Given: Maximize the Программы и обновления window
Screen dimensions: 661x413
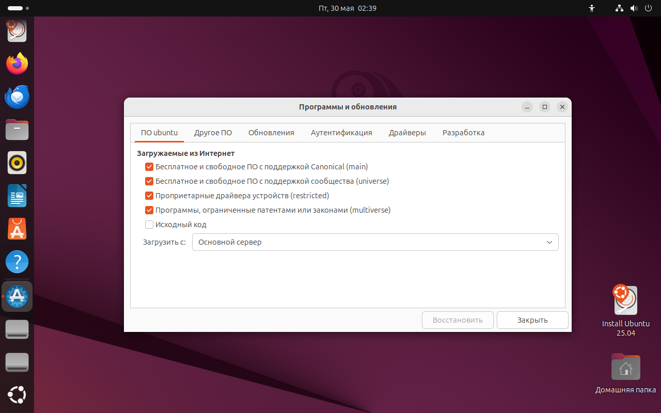Looking at the screenshot, I should tap(545, 107).
